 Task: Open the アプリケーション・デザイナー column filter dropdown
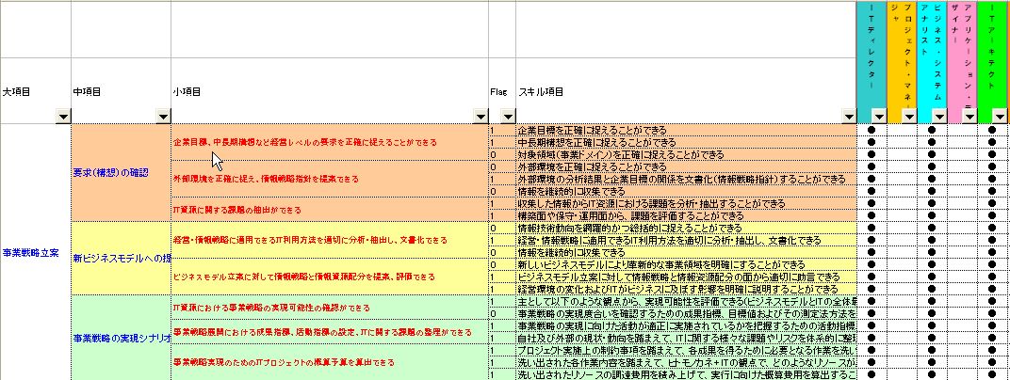(x=969, y=117)
